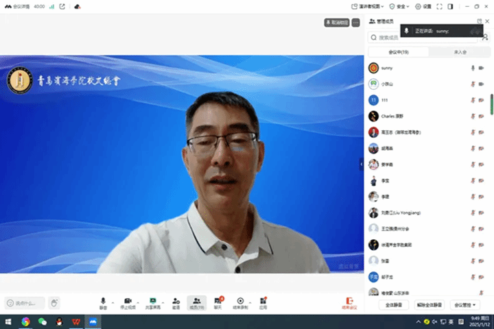Toggle 小魏山's muted microphone icon
The image size is (494, 329).
tap(473, 84)
